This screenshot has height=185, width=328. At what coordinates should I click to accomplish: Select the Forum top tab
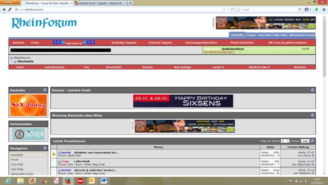tap(251, 35)
